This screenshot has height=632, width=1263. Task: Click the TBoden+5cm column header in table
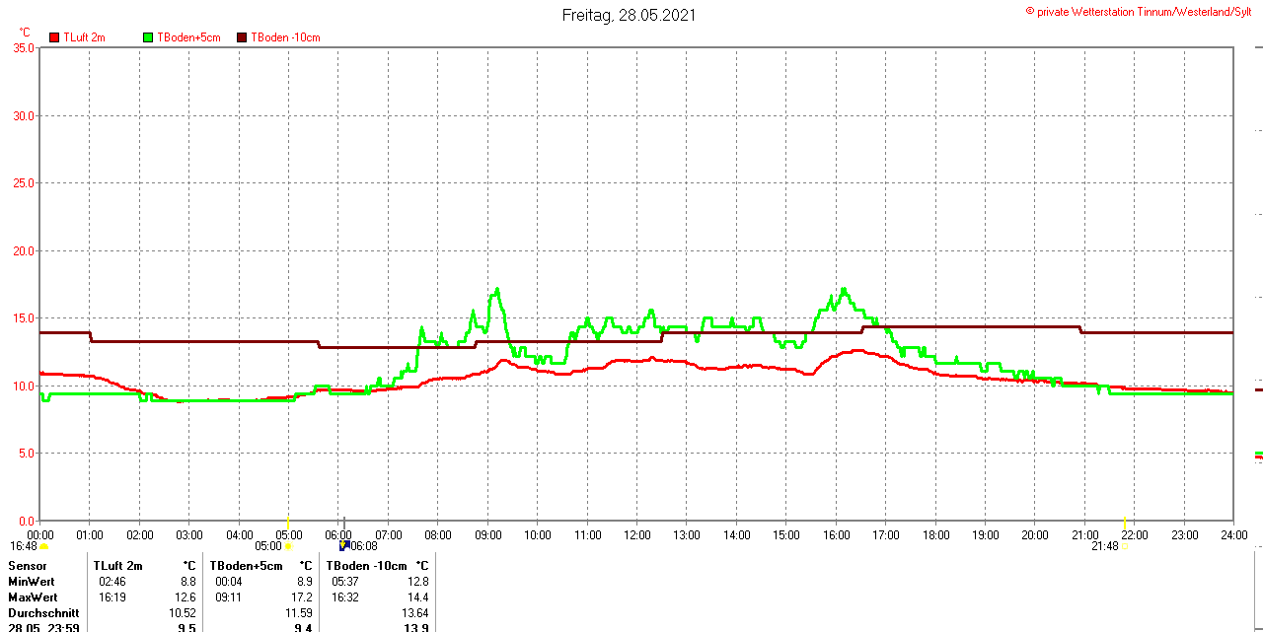246,566
